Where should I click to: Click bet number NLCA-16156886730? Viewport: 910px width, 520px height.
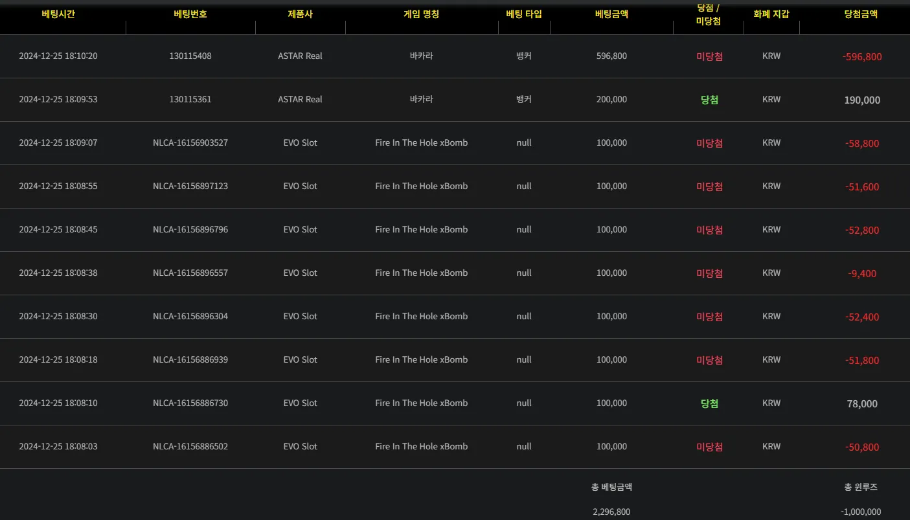(190, 403)
